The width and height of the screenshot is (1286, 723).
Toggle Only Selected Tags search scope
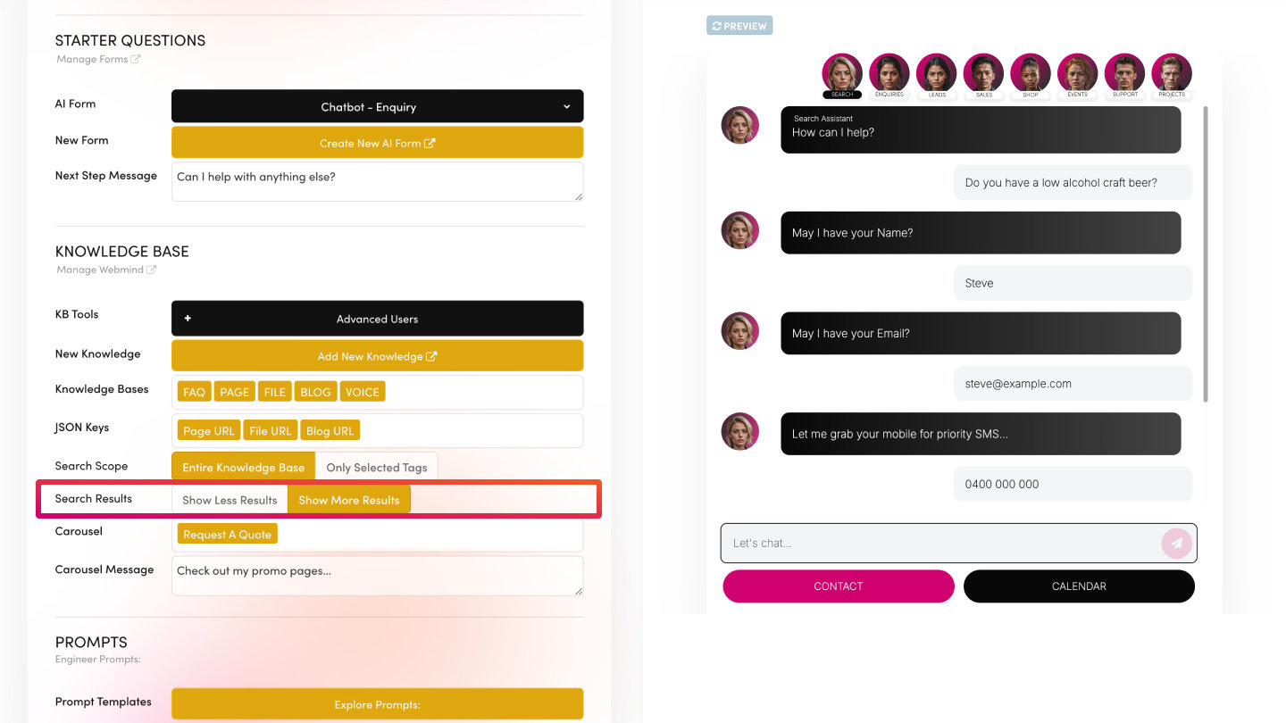coord(376,467)
